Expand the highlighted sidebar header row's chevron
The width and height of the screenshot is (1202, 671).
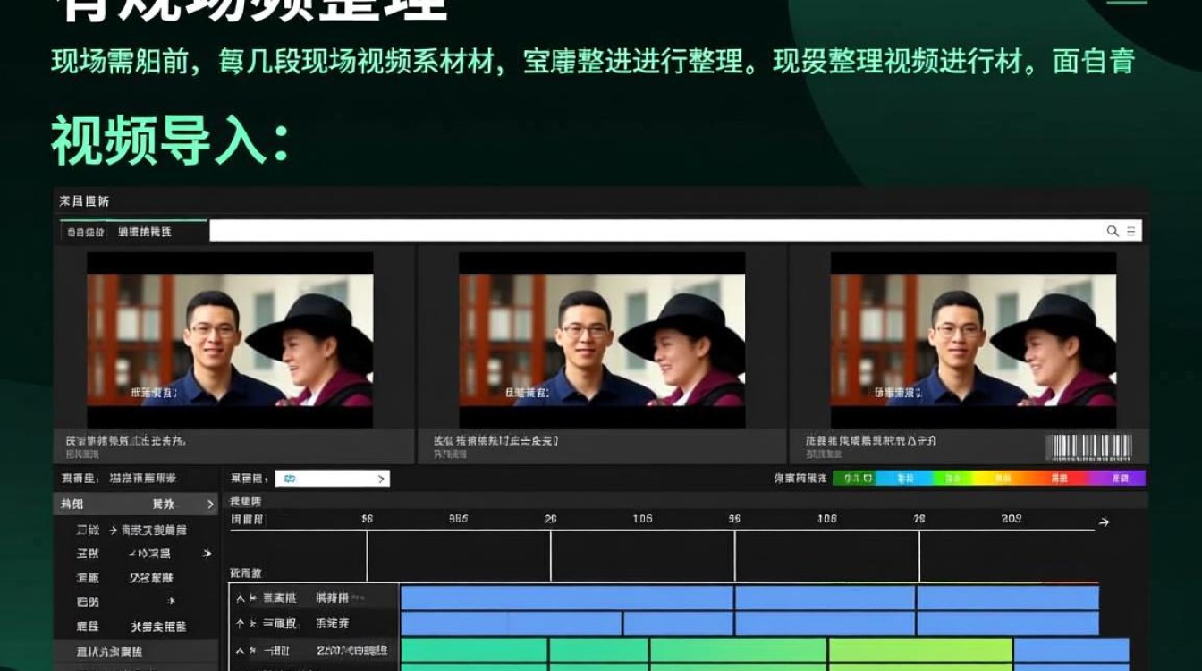tap(210, 505)
